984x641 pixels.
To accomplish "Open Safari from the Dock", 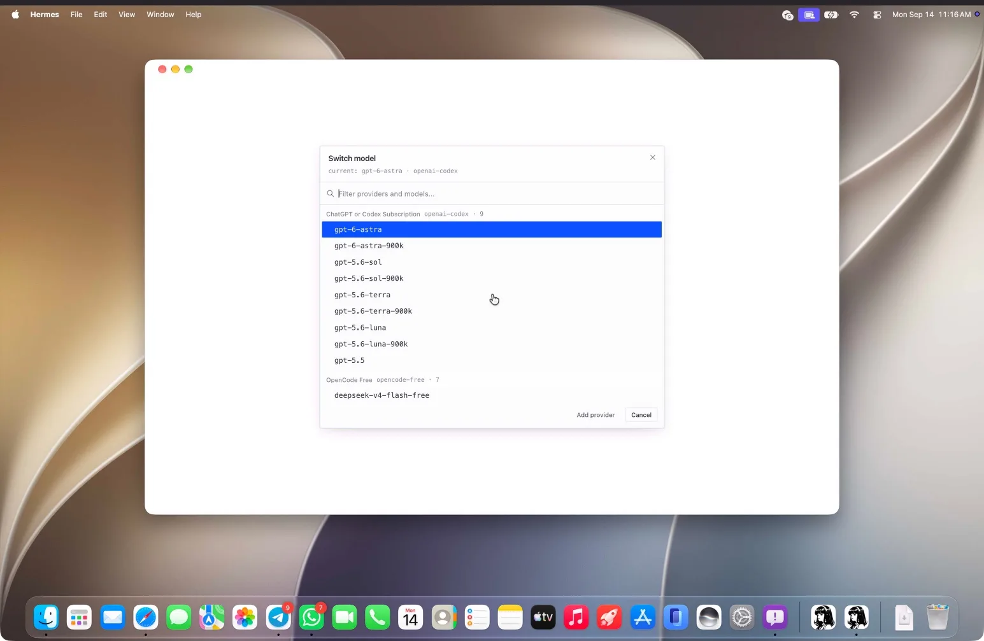I will coord(146,617).
